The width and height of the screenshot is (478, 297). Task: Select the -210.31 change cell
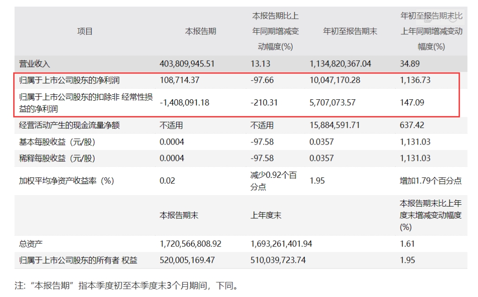point(264,102)
